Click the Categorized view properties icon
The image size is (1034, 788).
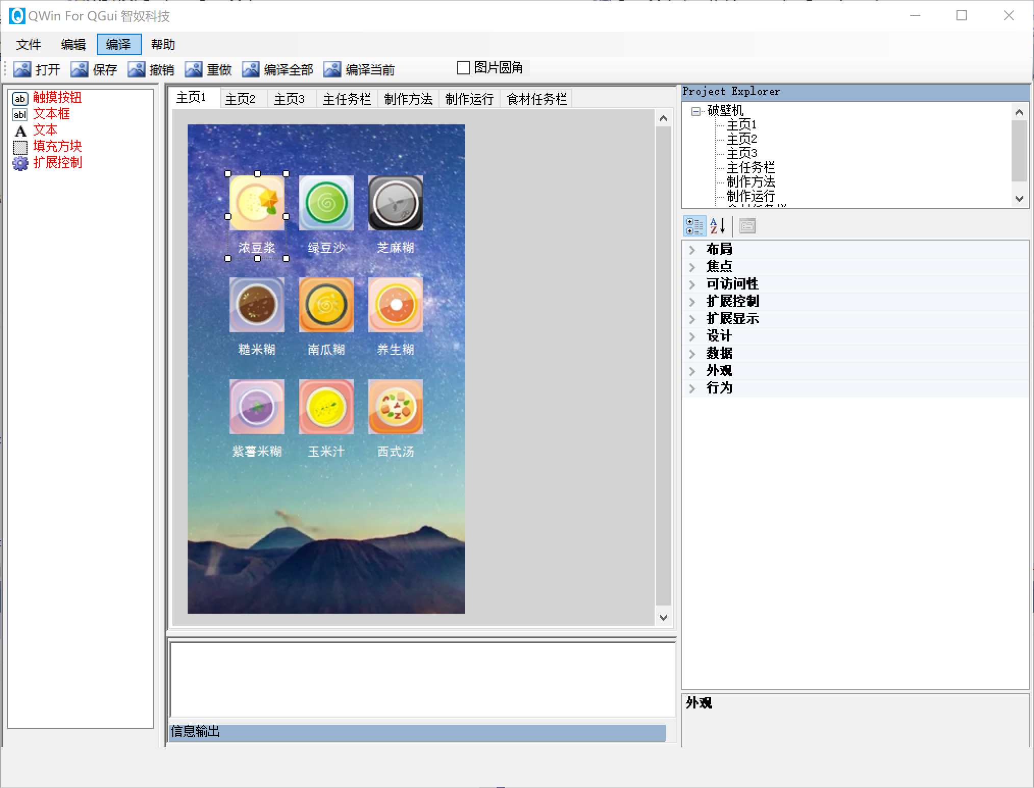click(694, 226)
